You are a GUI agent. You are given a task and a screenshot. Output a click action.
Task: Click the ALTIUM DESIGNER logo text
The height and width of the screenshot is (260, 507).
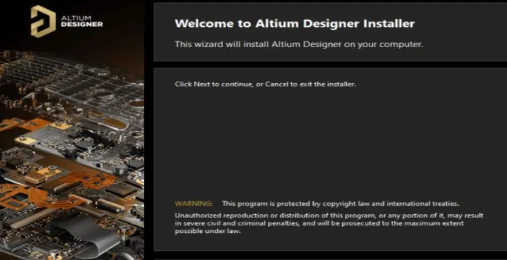[82, 21]
